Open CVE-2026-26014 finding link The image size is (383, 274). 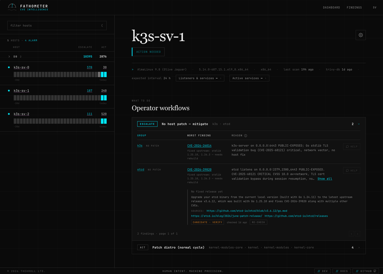[199, 146]
